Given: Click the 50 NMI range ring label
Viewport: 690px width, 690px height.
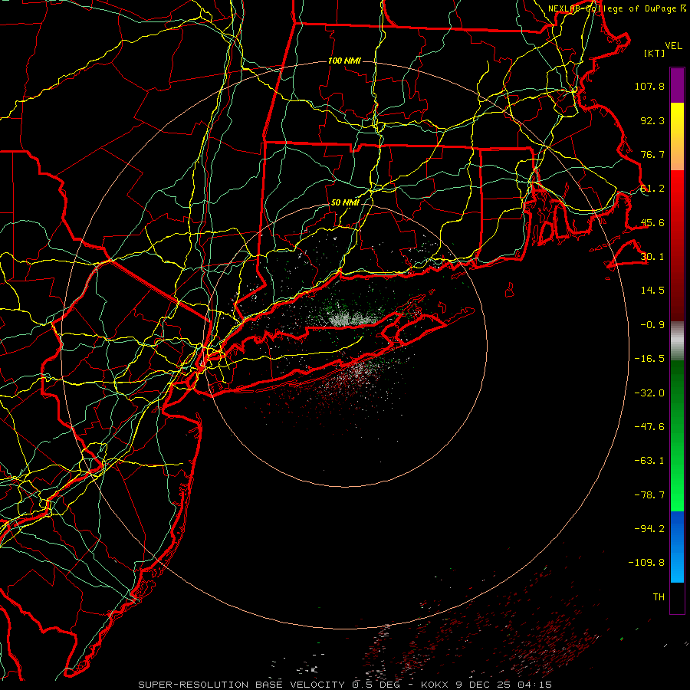Looking at the screenshot, I should (344, 203).
